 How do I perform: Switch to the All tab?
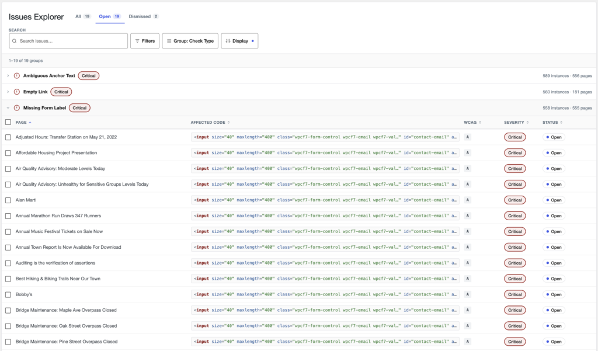click(83, 16)
